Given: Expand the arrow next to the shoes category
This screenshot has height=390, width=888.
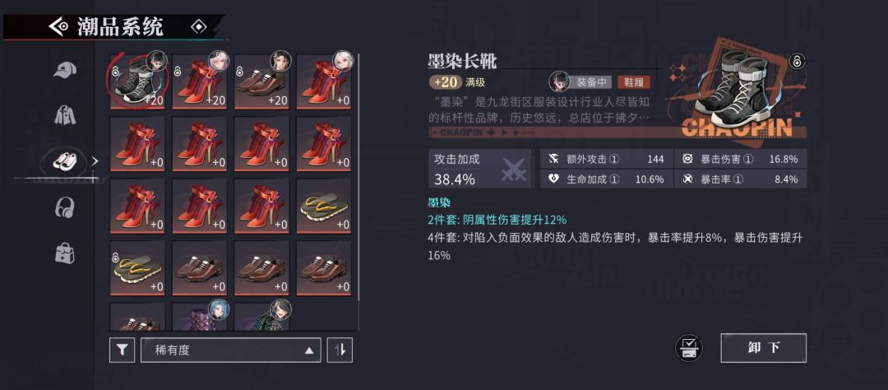Looking at the screenshot, I should click(95, 161).
